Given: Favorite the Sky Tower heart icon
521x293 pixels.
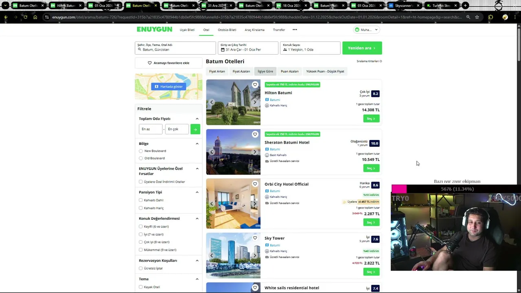Looking at the screenshot, I should point(255,238).
